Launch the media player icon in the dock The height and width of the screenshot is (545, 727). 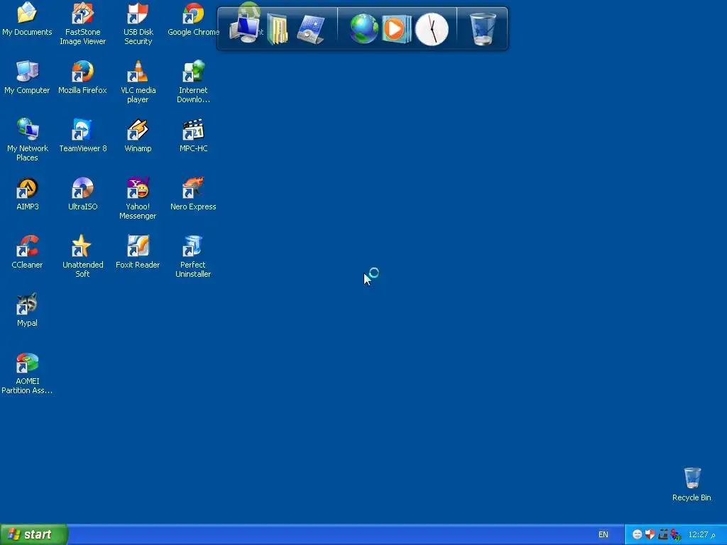396,29
